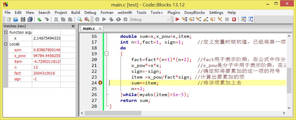Click the Step into instruction icon
This screenshot has width=296, height=120.
tap(220, 19)
